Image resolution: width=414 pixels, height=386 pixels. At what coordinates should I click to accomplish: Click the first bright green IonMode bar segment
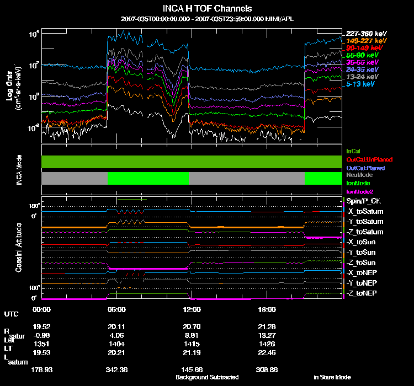click(148, 178)
